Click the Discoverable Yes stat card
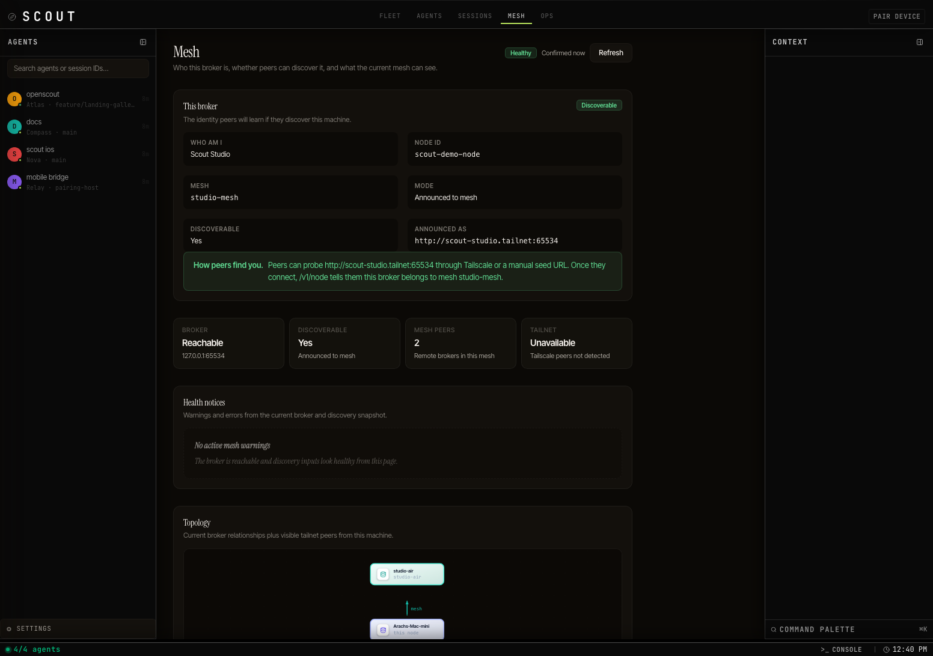Screen dimensions: 933x656 pos(344,343)
